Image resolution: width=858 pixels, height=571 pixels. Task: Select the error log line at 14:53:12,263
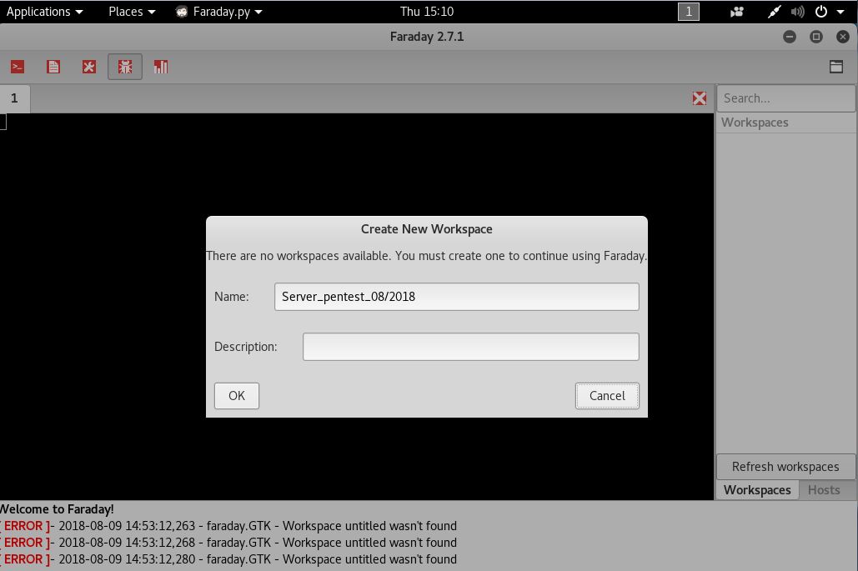point(228,526)
